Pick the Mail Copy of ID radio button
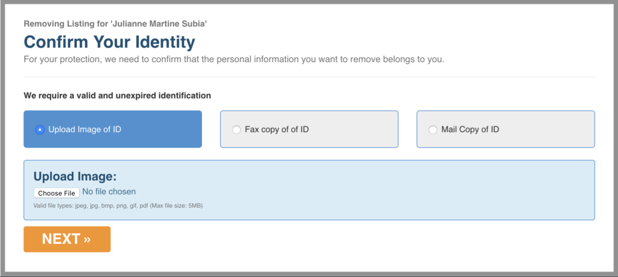This screenshot has height=277, width=618. (x=432, y=129)
